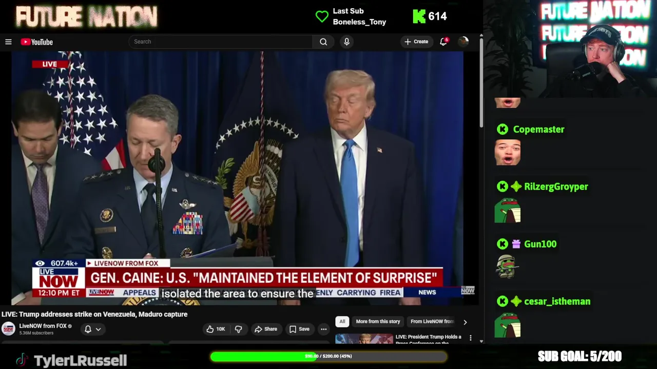
Task: Click the SUB GOAL: 5/200 text
Action: click(579, 356)
